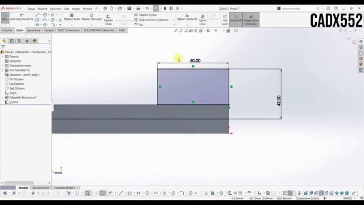364x205 pixels.
Task: Switch to SOLIDWORKS Eklentileri tab
Action: pos(99,30)
